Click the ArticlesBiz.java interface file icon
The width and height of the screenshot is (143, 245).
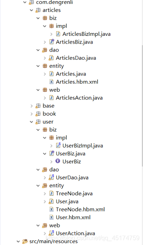click(52, 42)
